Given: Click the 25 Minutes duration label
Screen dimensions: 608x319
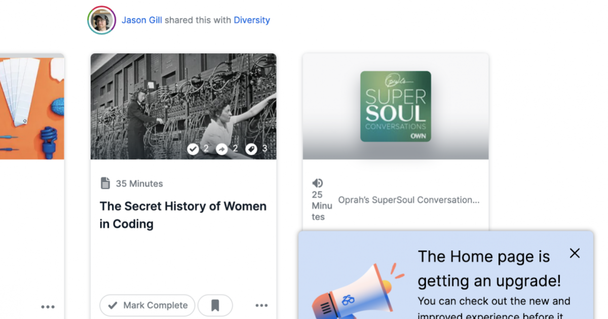Looking at the screenshot, I should pos(322,206).
